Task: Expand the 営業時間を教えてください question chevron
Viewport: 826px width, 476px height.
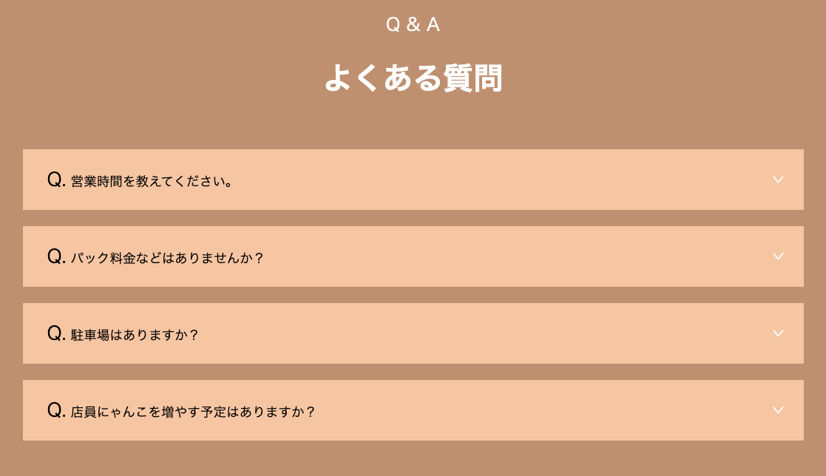Action: pyautogui.click(x=778, y=180)
